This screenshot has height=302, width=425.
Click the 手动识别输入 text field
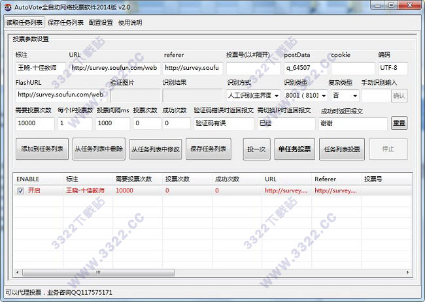coord(376,96)
